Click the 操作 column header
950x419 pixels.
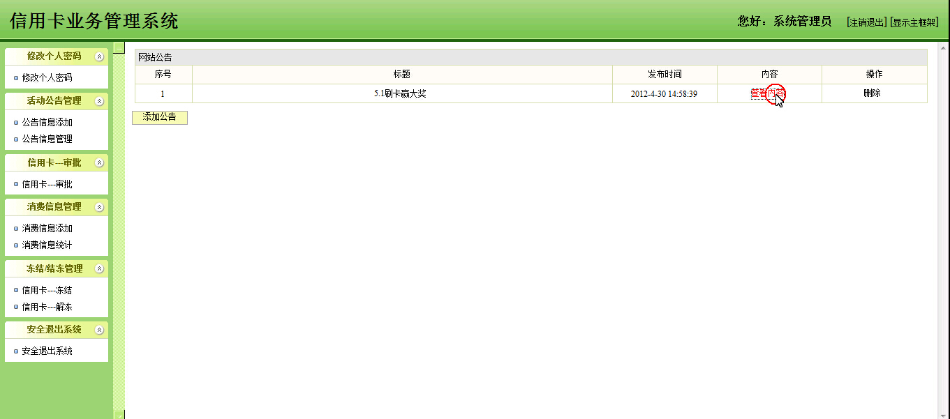tap(874, 75)
